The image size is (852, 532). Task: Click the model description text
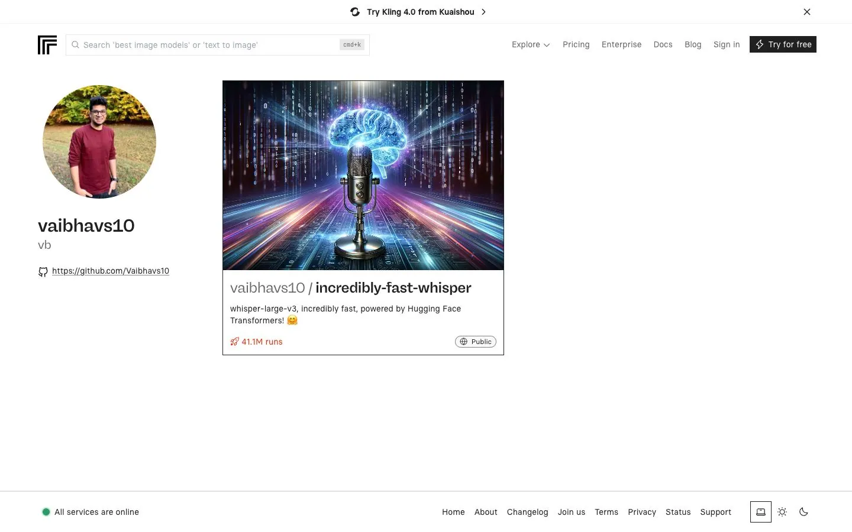[346, 314]
